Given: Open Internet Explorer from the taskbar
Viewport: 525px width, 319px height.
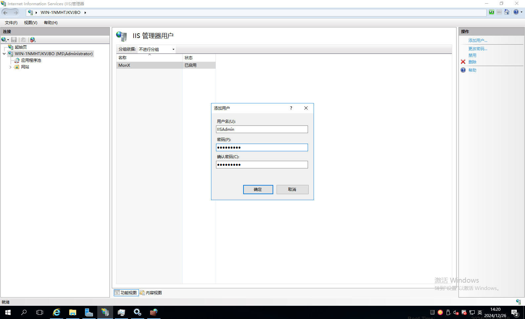Looking at the screenshot, I should pyautogui.click(x=57, y=312).
